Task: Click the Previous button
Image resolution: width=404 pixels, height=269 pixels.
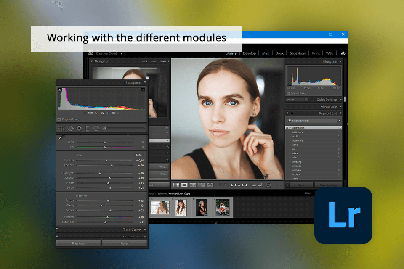Action: (78, 243)
